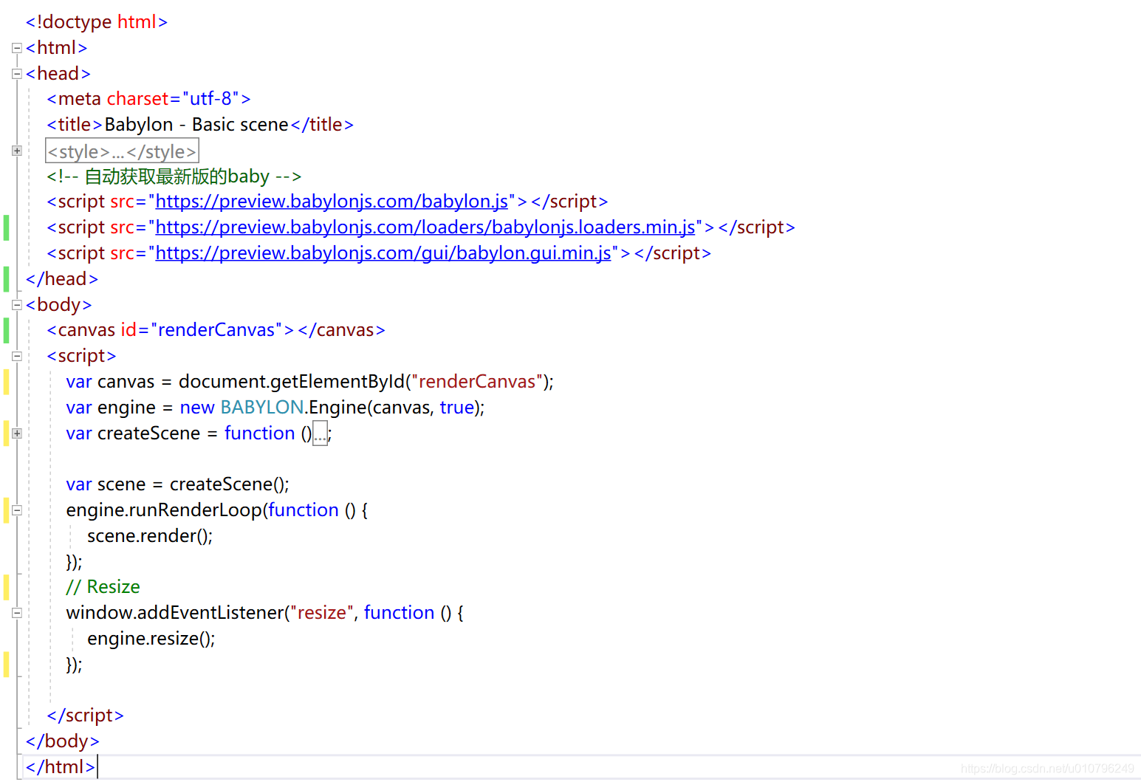
Task: Collapse the body tag fold marker
Action: point(17,305)
